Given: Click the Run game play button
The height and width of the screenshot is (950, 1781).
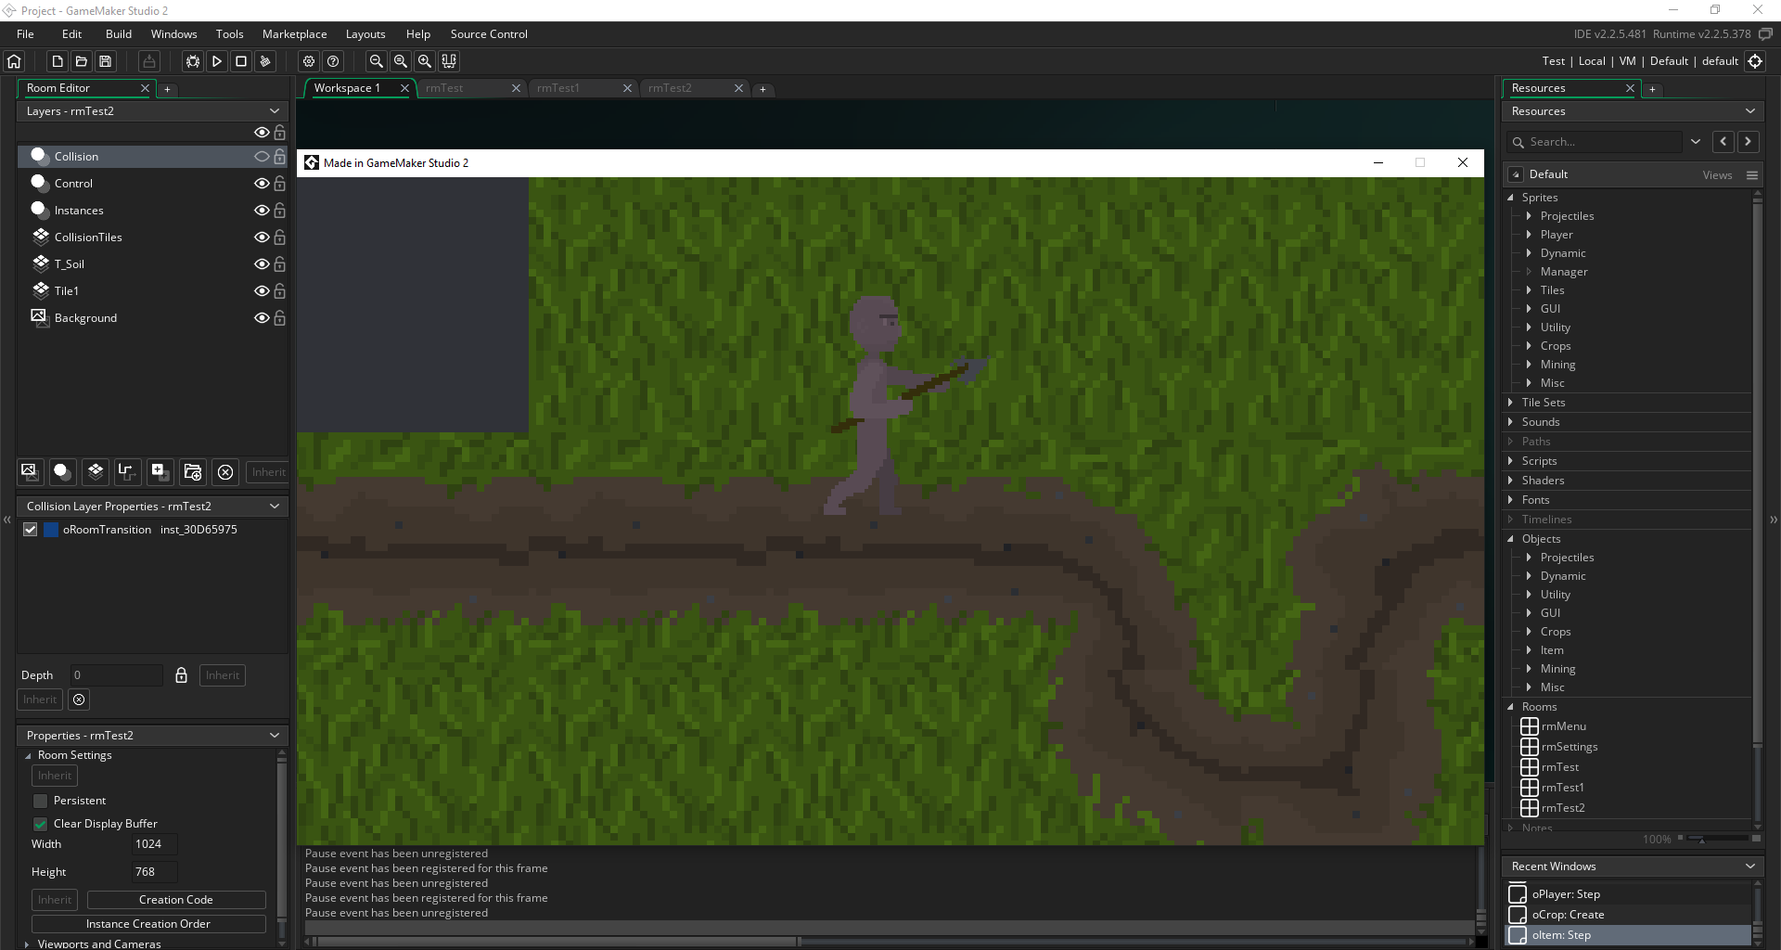Looking at the screenshot, I should (x=217, y=61).
